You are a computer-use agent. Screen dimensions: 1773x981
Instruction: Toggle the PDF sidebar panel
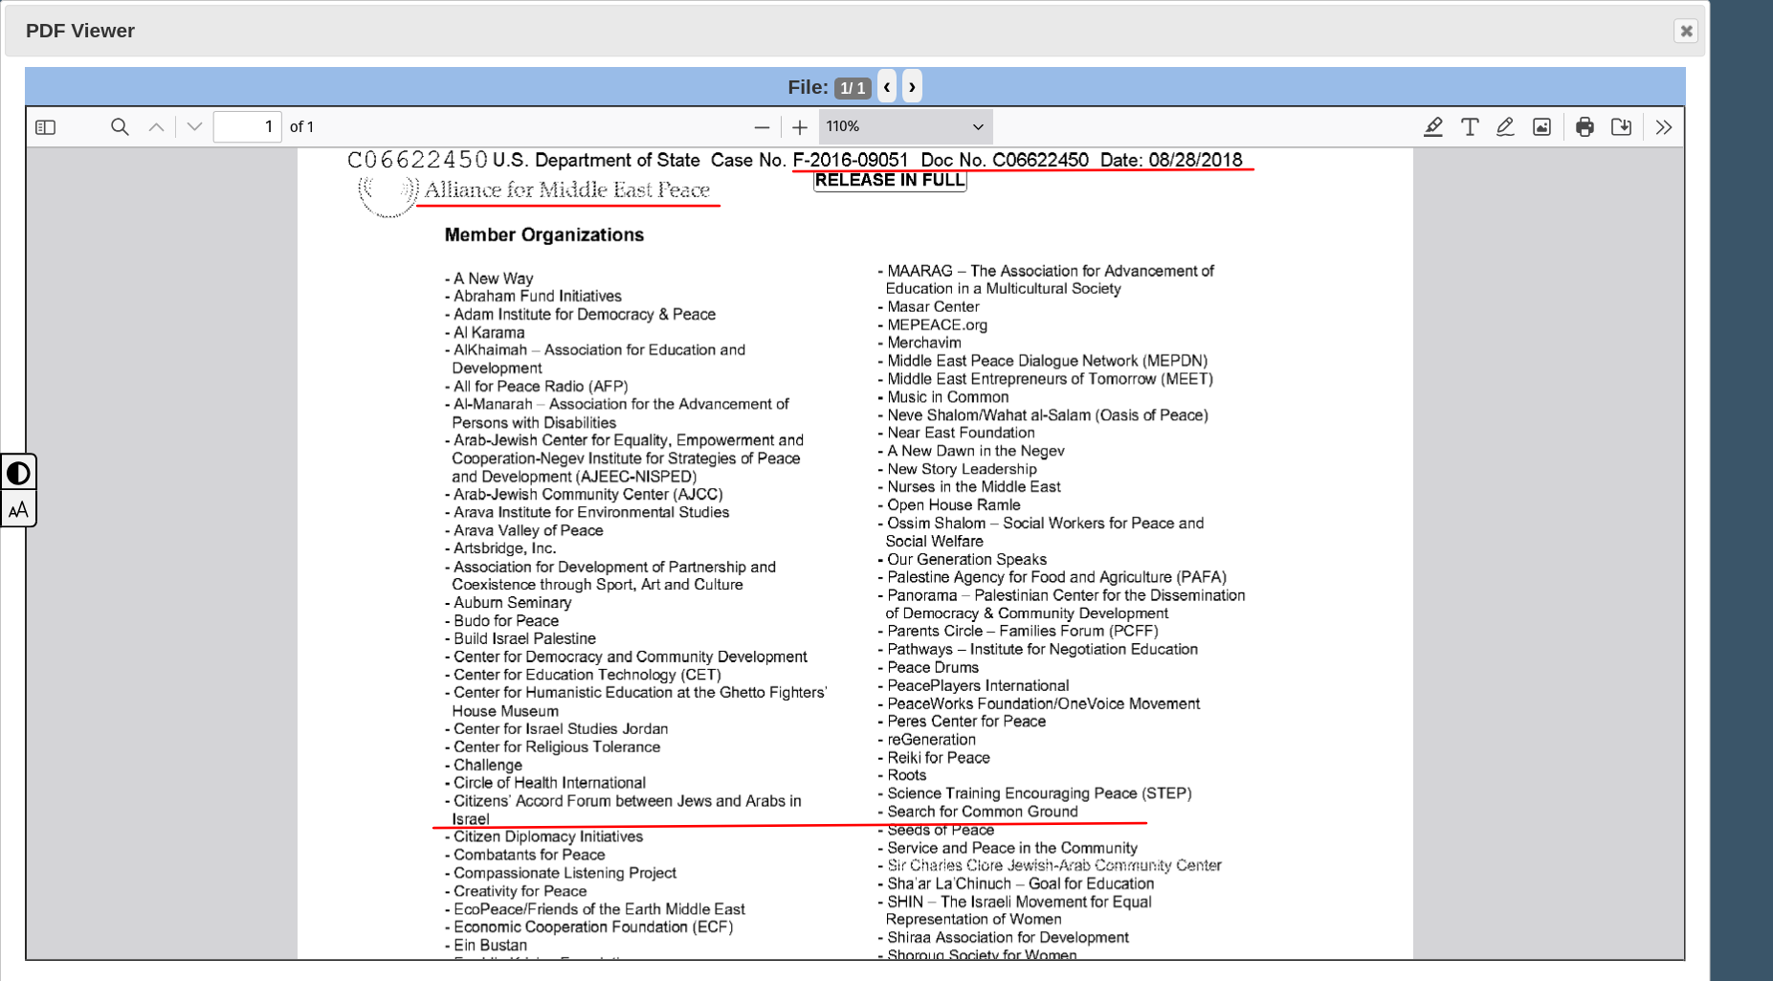coord(45,127)
